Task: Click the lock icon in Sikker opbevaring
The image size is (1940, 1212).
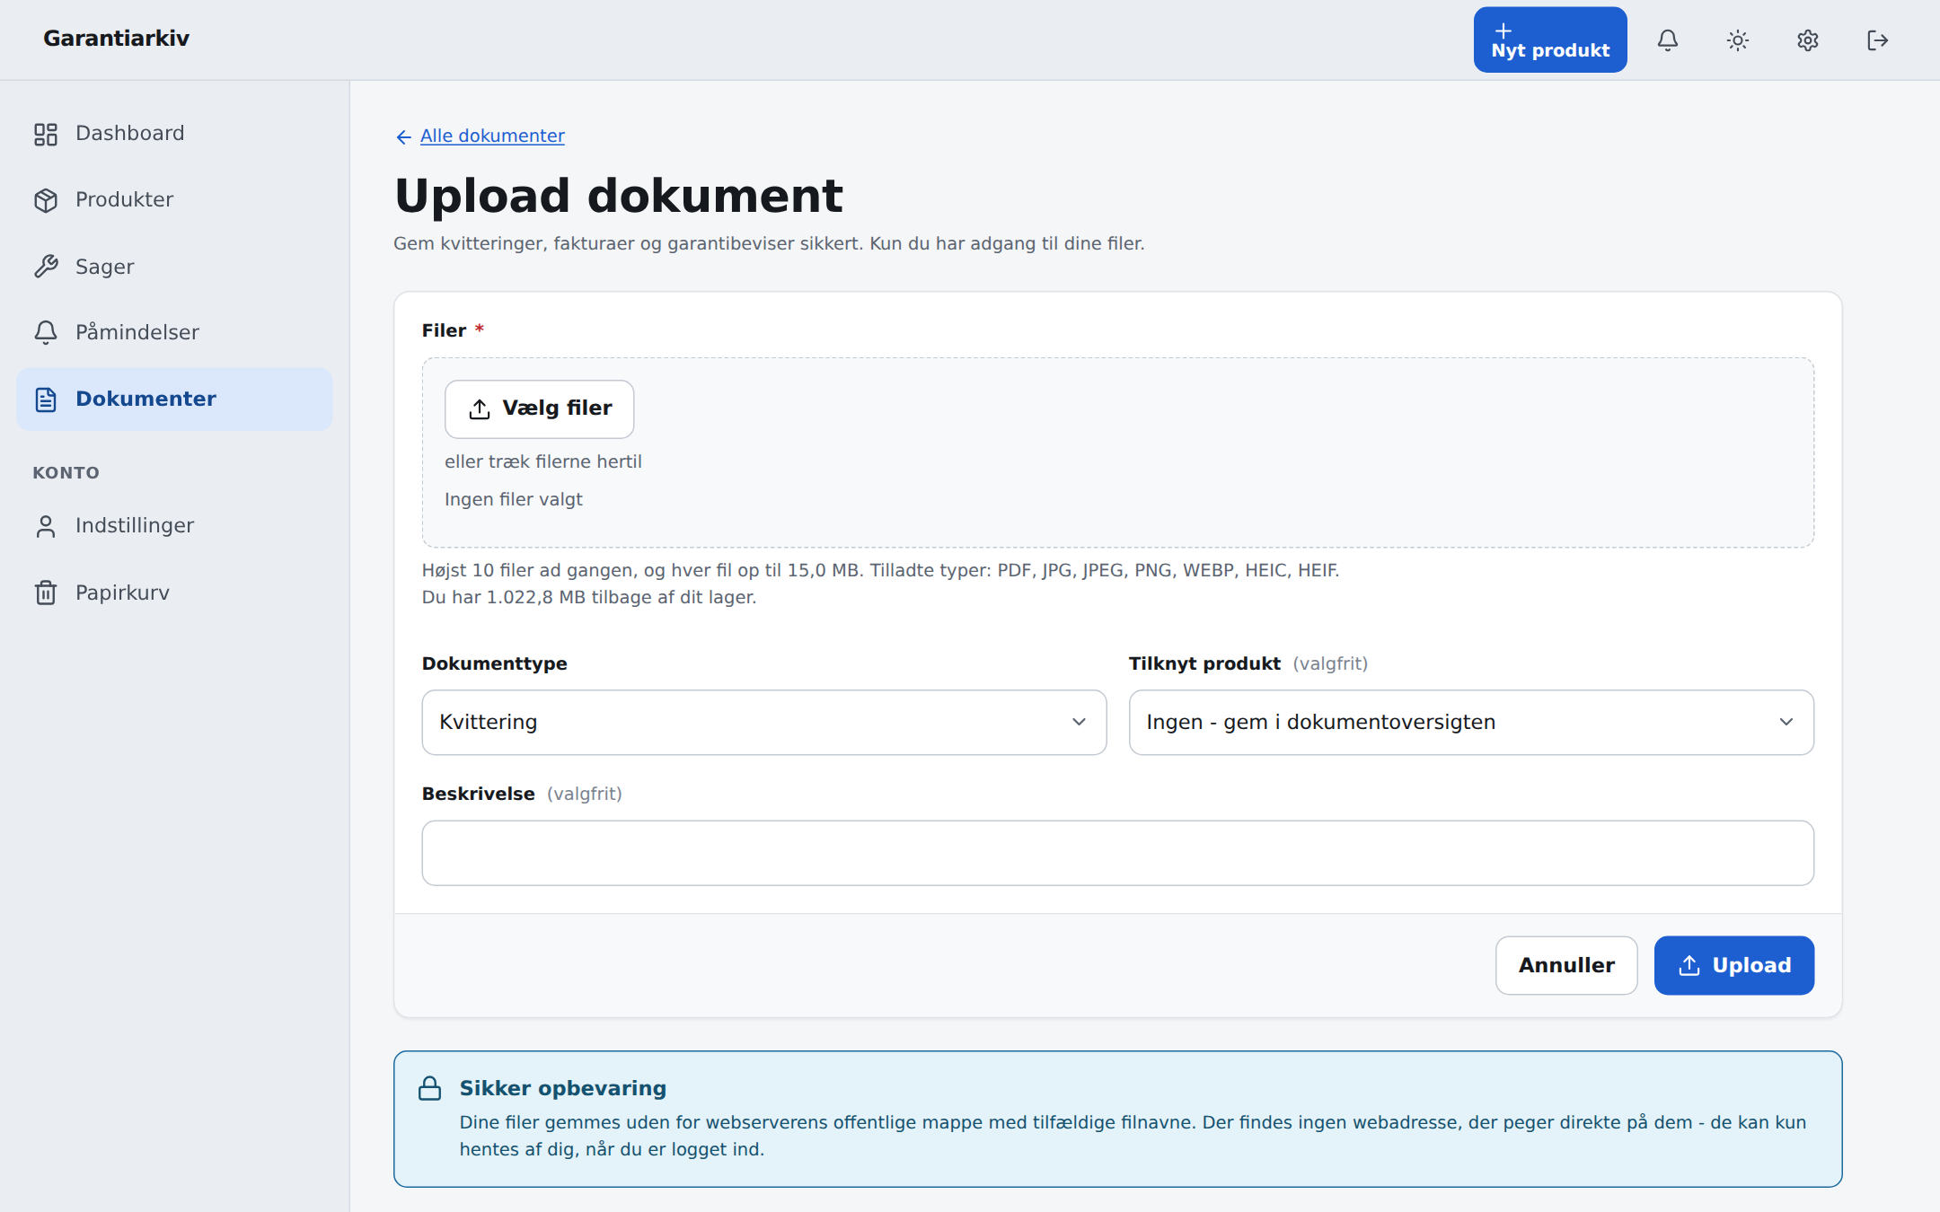Action: (x=430, y=1088)
